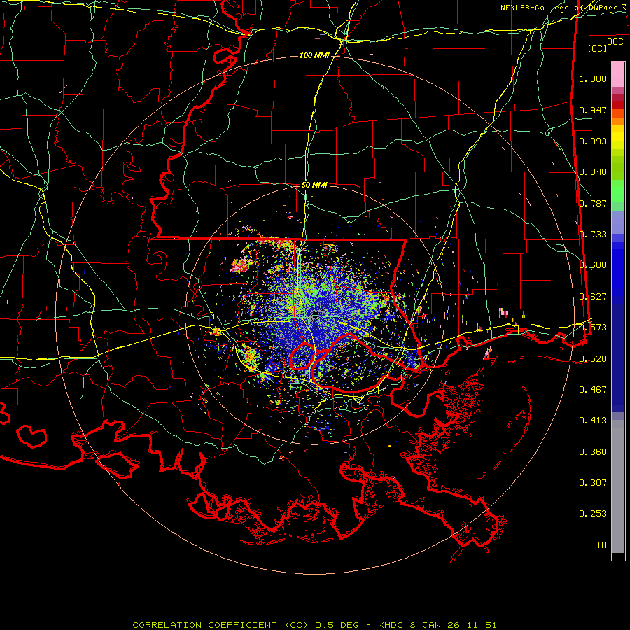The height and width of the screenshot is (630, 630).
Task: Click the [CC] legend heading
Action: [x=597, y=48]
